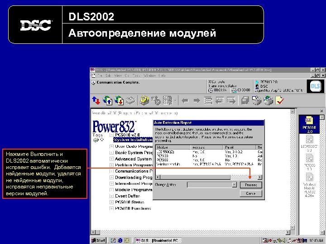Open the Windows Start button

(99, 240)
